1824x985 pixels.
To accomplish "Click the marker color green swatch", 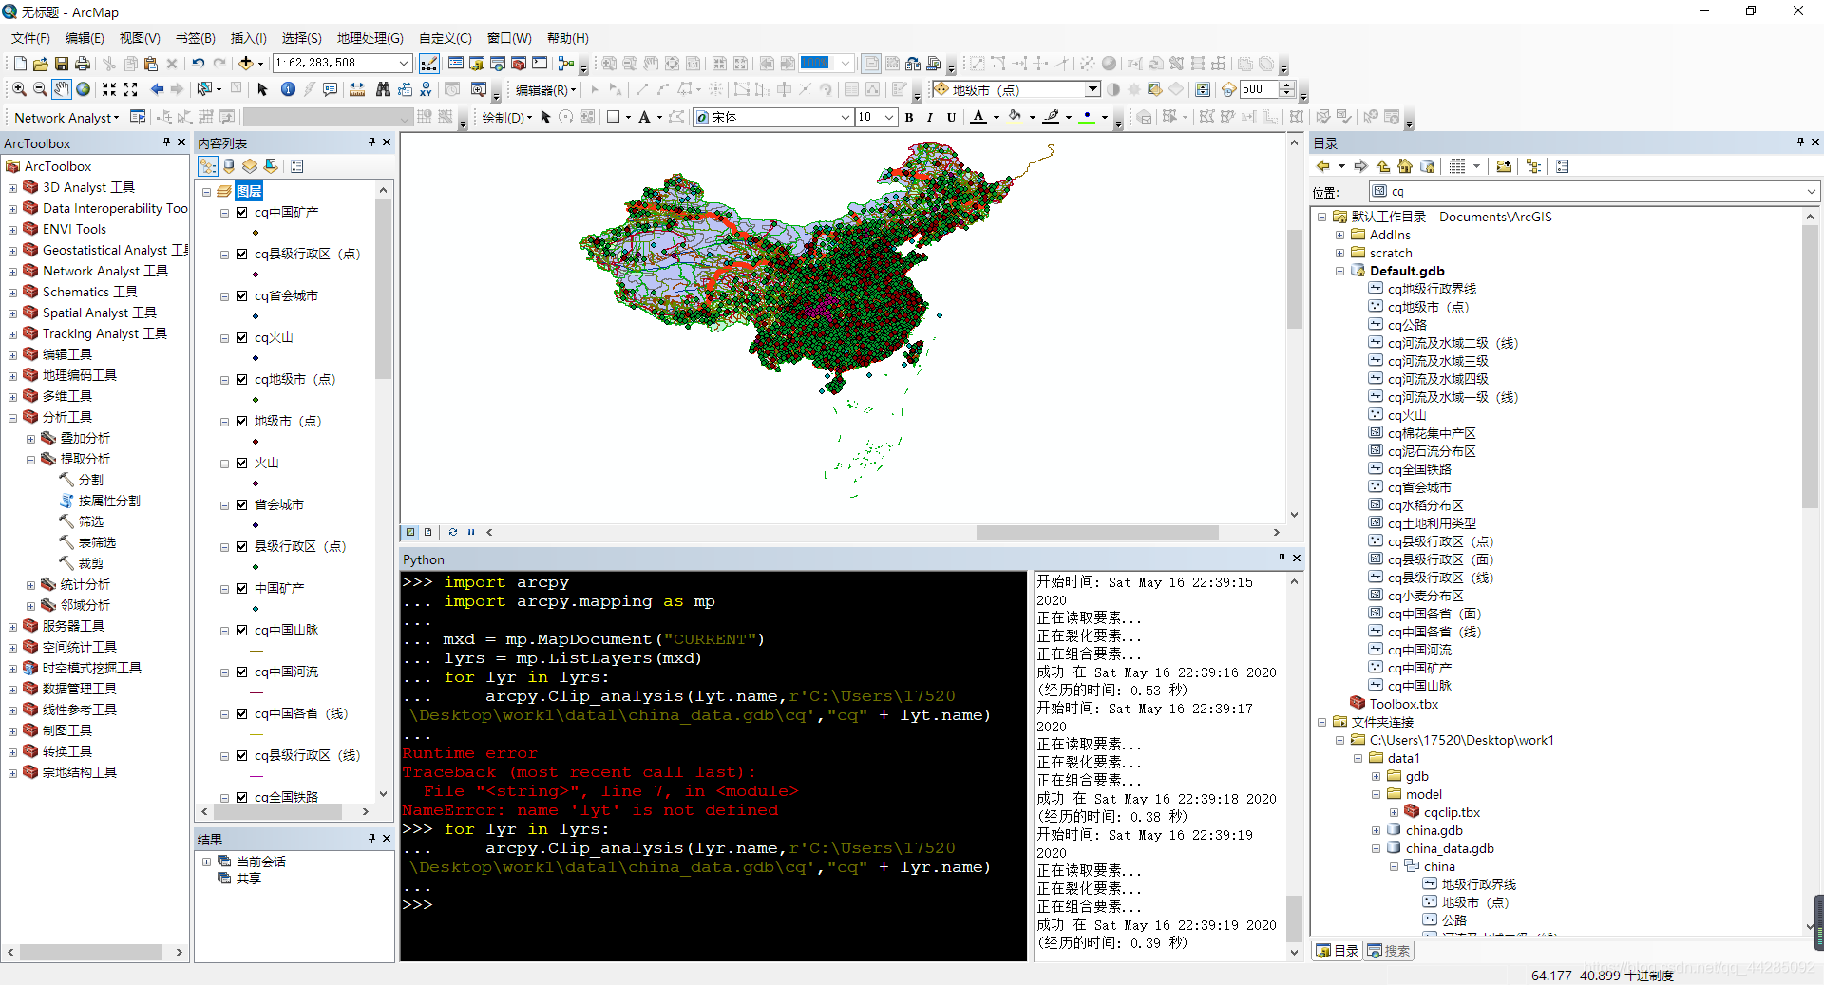I will point(1088,117).
